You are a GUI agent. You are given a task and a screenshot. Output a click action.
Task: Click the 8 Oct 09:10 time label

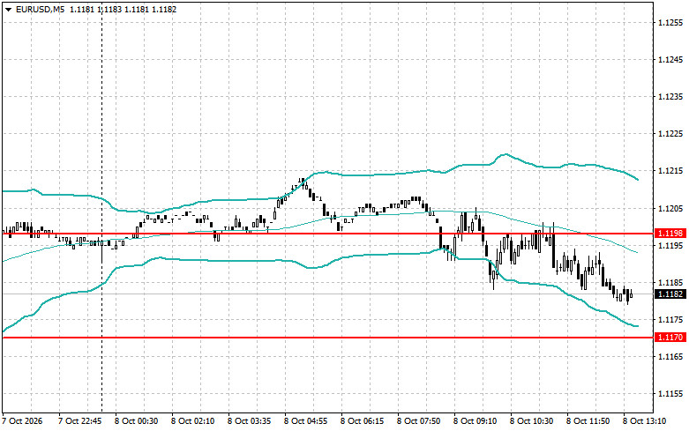(475, 421)
